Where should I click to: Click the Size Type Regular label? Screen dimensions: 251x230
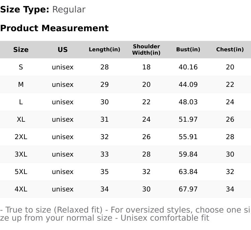click(x=43, y=9)
